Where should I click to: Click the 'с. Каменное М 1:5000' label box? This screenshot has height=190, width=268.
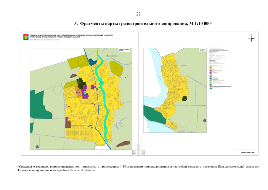(x=203, y=50)
